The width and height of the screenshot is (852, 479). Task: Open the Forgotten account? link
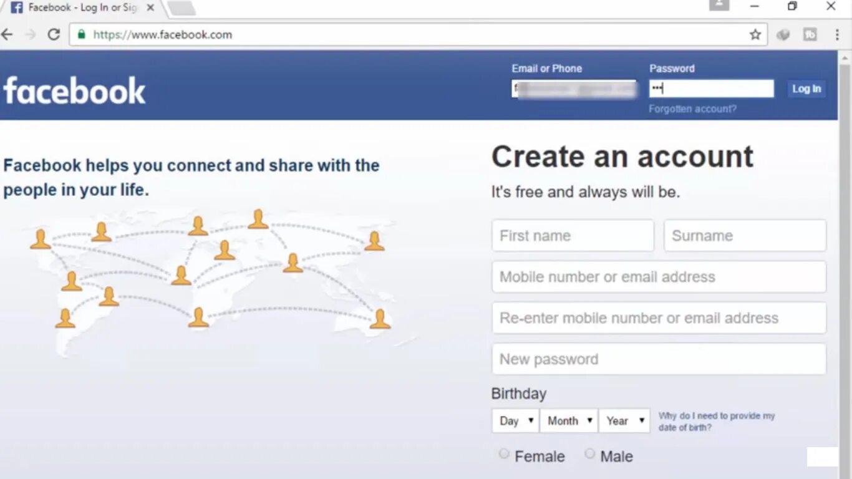click(692, 109)
